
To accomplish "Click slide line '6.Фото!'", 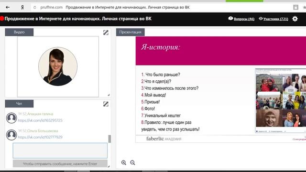I will pyautogui.click(x=148, y=108).
